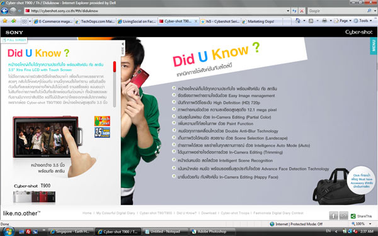The width and height of the screenshot is (378, 236).
Task: Click the Feeds icon in command bar
Action: 311,21
